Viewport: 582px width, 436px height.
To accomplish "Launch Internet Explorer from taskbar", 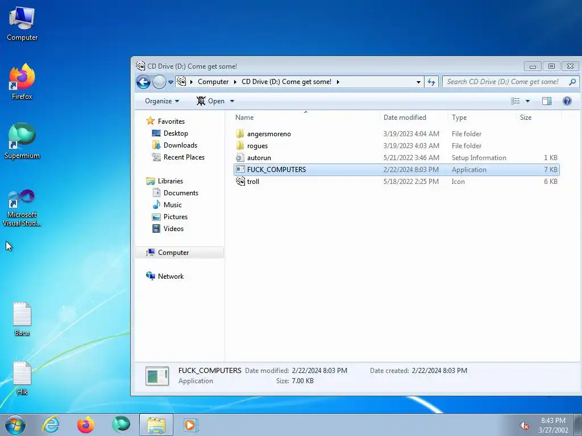I will coord(51,425).
